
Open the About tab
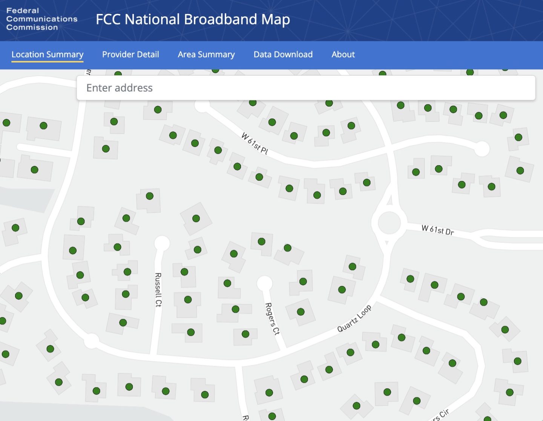click(343, 55)
